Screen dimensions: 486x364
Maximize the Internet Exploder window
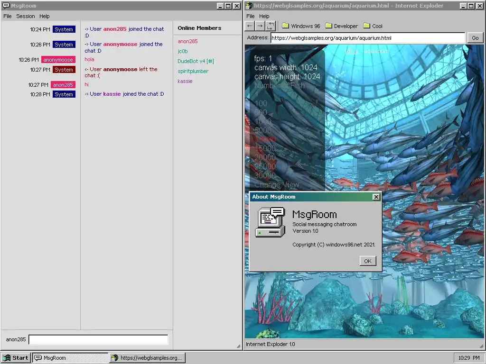471,6
